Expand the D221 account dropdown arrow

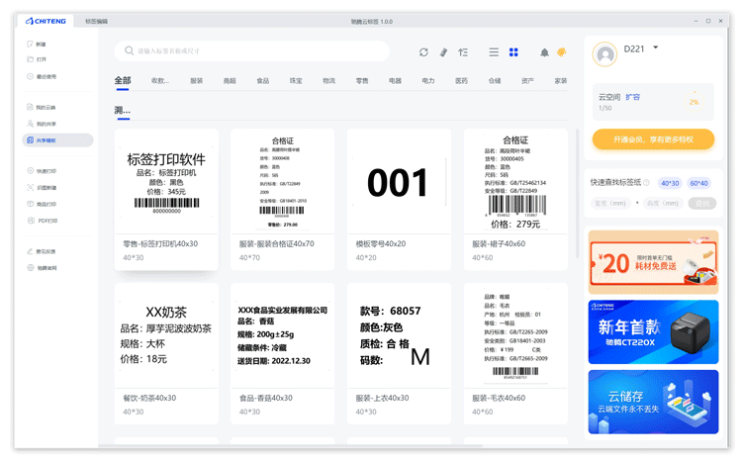[x=656, y=47]
